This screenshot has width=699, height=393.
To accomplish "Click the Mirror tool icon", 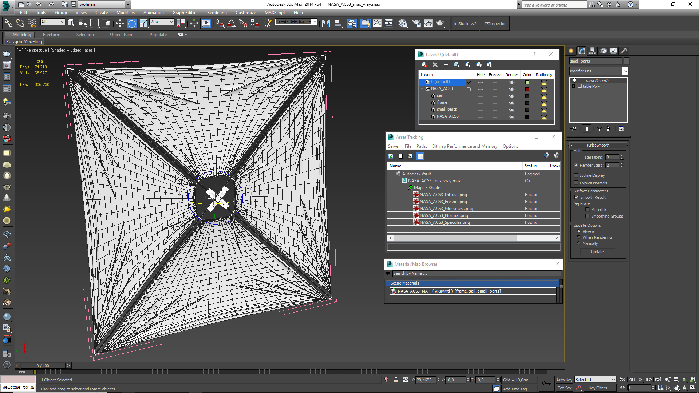I will click(x=326, y=23).
